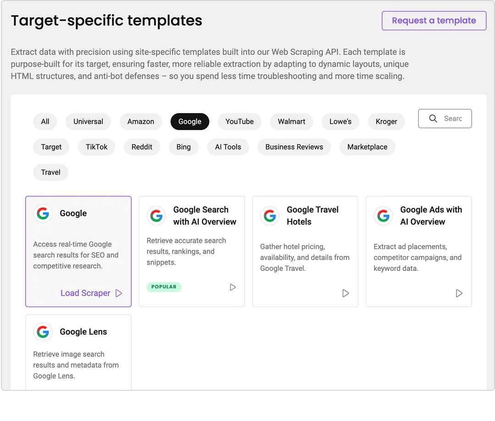Show AI Tools templates
This screenshot has width=495, height=421.
point(228,147)
